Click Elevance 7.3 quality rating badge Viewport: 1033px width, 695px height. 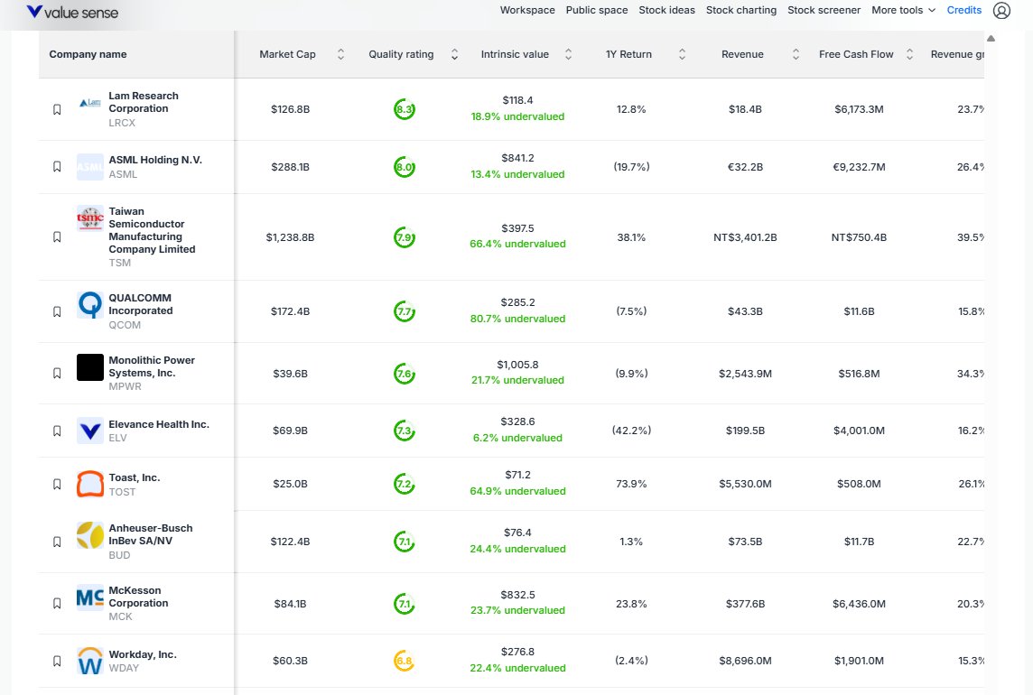405,431
